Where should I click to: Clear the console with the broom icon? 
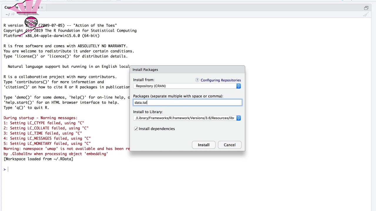coord(366,14)
